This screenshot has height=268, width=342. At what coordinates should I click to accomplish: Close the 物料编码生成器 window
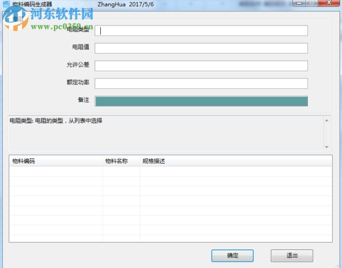329,3
